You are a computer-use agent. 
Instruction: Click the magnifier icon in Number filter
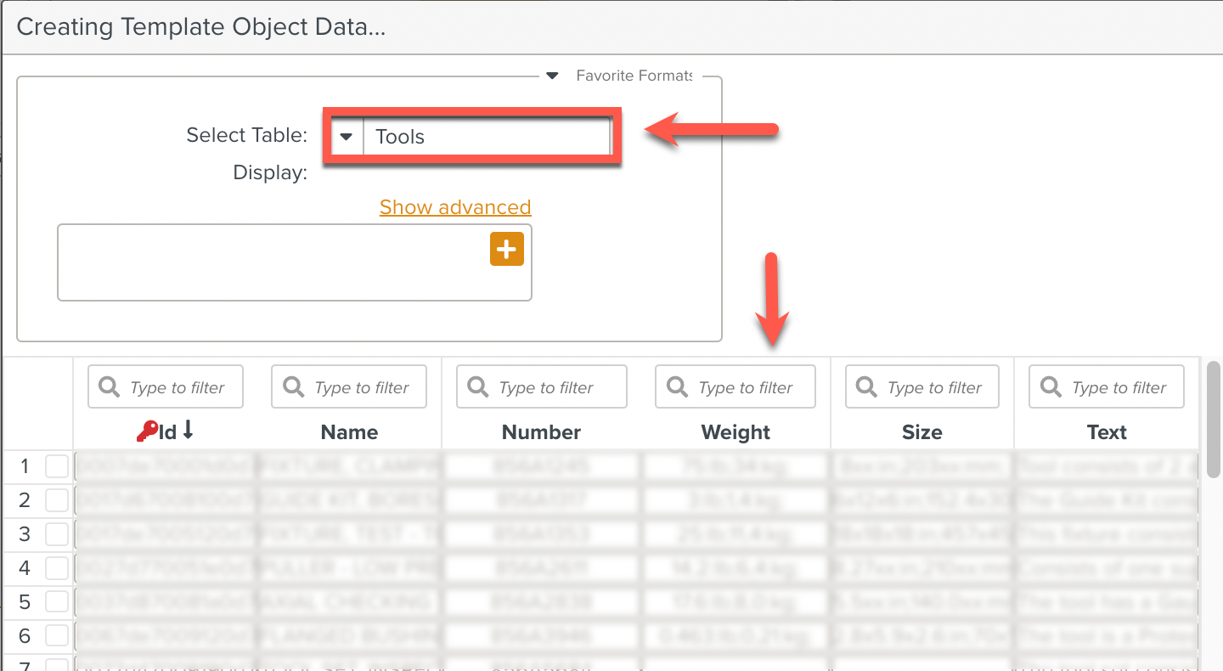point(478,387)
